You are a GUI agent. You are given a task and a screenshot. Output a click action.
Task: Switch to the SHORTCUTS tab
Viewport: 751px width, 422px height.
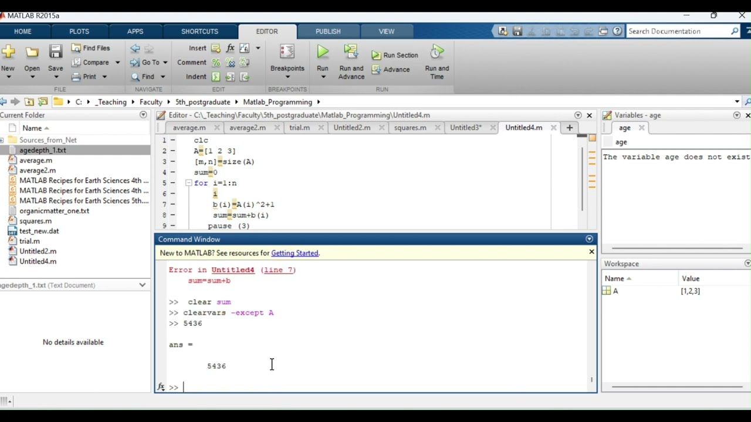tap(199, 32)
